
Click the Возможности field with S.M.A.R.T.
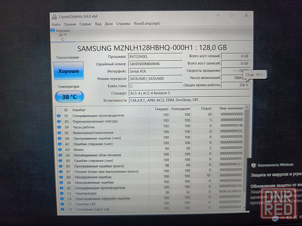(189, 100)
